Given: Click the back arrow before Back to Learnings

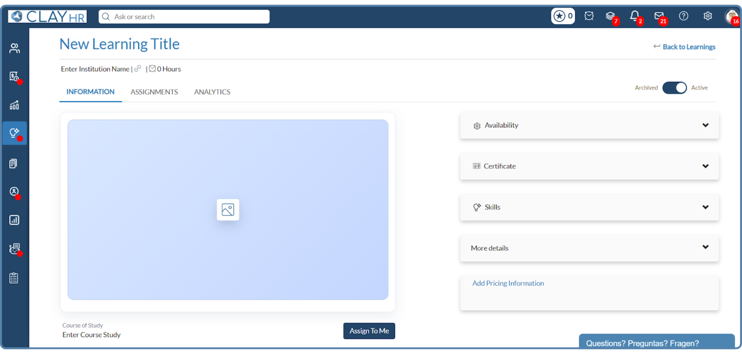Looking at the screenshot, I should 657,46.
